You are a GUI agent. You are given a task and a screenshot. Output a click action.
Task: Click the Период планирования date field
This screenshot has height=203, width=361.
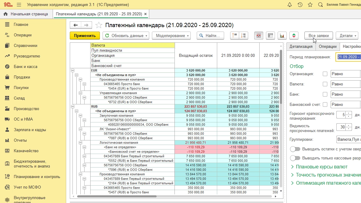(349, 57)
